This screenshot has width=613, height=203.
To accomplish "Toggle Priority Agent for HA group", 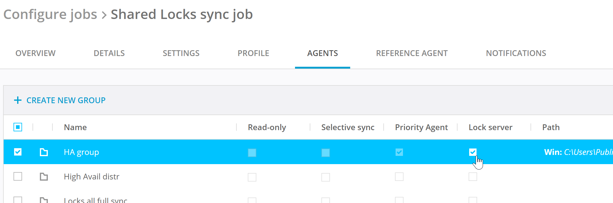I will coord(399,152).
